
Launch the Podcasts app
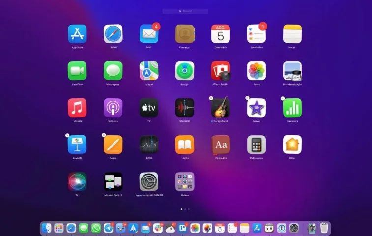(113, 108)
